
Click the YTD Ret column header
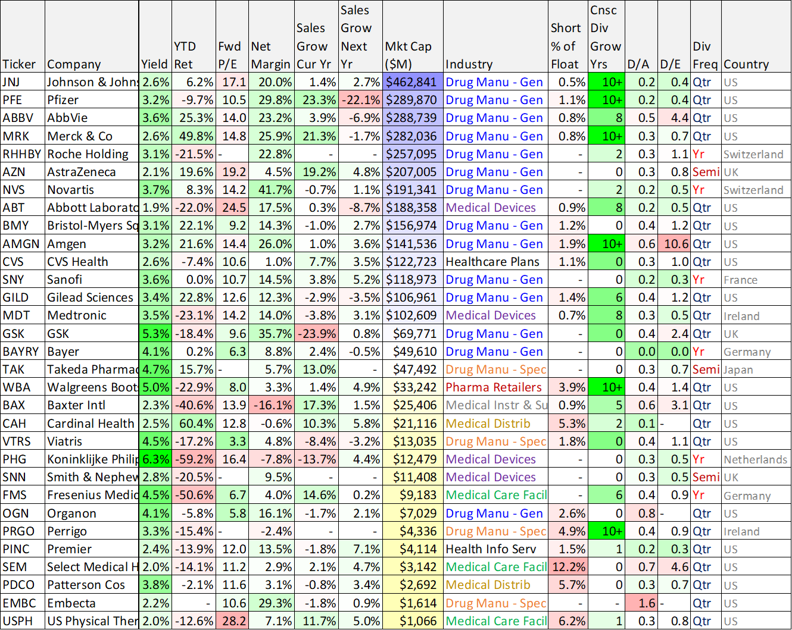(194, 37)
